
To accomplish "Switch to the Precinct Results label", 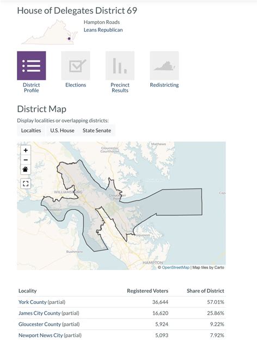I will pos(120,88).
